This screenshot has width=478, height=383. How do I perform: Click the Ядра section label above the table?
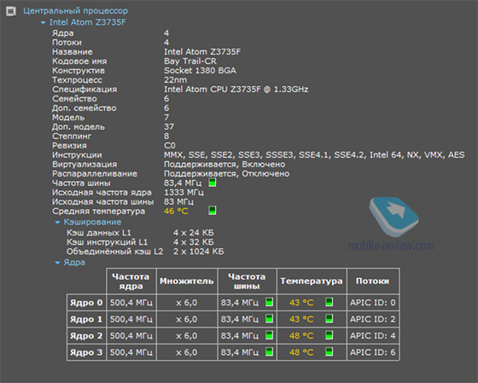click(x=74, y=263)
